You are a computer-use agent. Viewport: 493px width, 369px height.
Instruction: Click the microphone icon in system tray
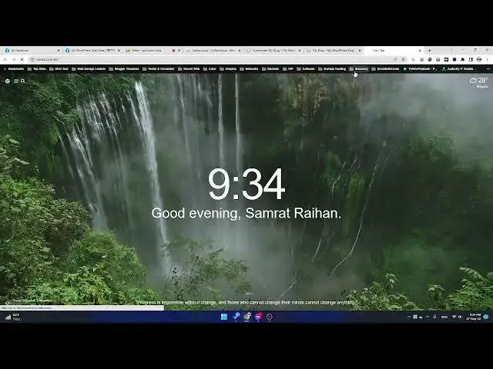434,317
